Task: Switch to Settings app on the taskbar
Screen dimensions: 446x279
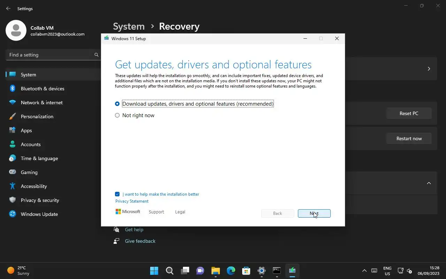Action: pyautogui.click(x=261, y=271)
